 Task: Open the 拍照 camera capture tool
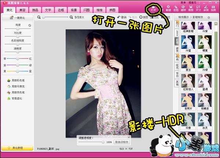(213, 8)
